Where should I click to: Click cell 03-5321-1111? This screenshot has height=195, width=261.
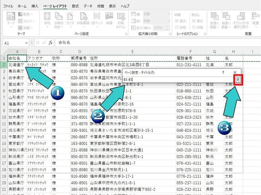(x=190, y=144)
